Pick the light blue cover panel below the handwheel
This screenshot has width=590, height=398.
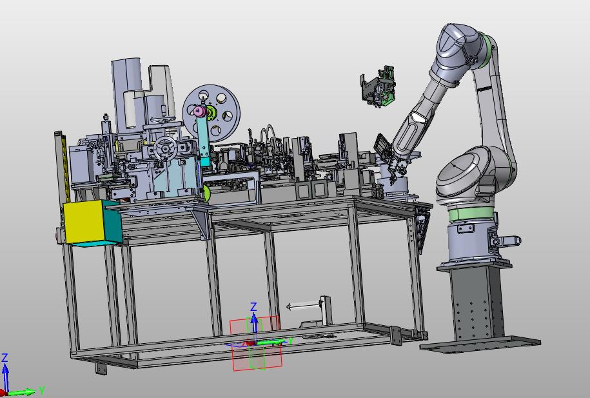tap(176, 176)
